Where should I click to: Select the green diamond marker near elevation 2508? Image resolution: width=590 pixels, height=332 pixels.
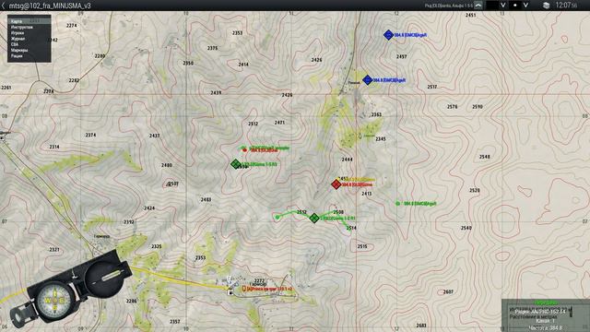[314, 218]
